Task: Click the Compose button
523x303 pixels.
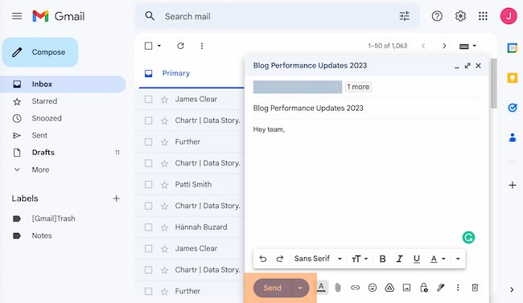Action: [x=40, y=52]
